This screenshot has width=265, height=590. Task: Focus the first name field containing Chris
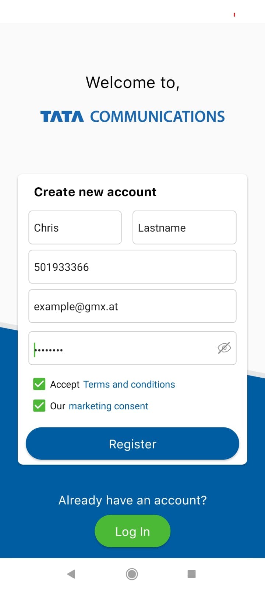pyautogui.click(x=75, y=228)
